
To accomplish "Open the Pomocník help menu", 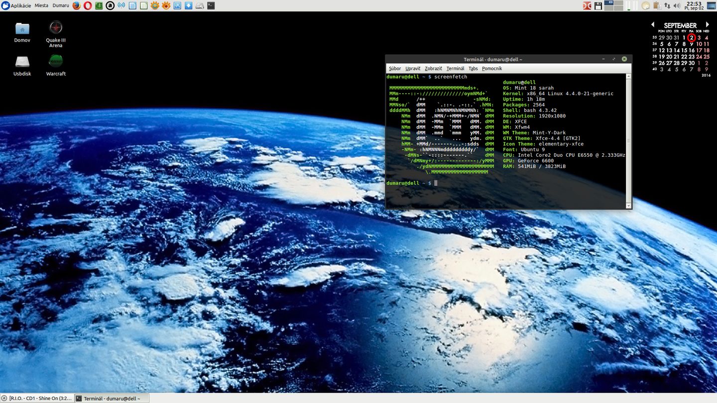I will point(492,69).
